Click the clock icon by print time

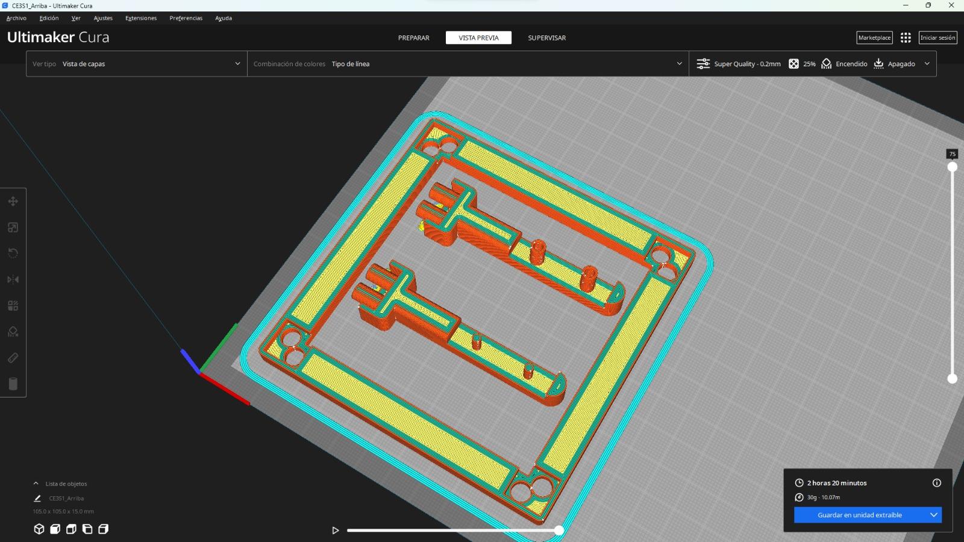point(799,483)
